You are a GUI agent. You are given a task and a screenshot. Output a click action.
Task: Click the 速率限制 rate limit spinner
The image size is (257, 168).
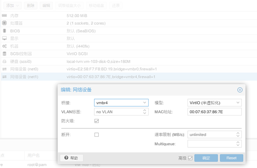point(238,135)
